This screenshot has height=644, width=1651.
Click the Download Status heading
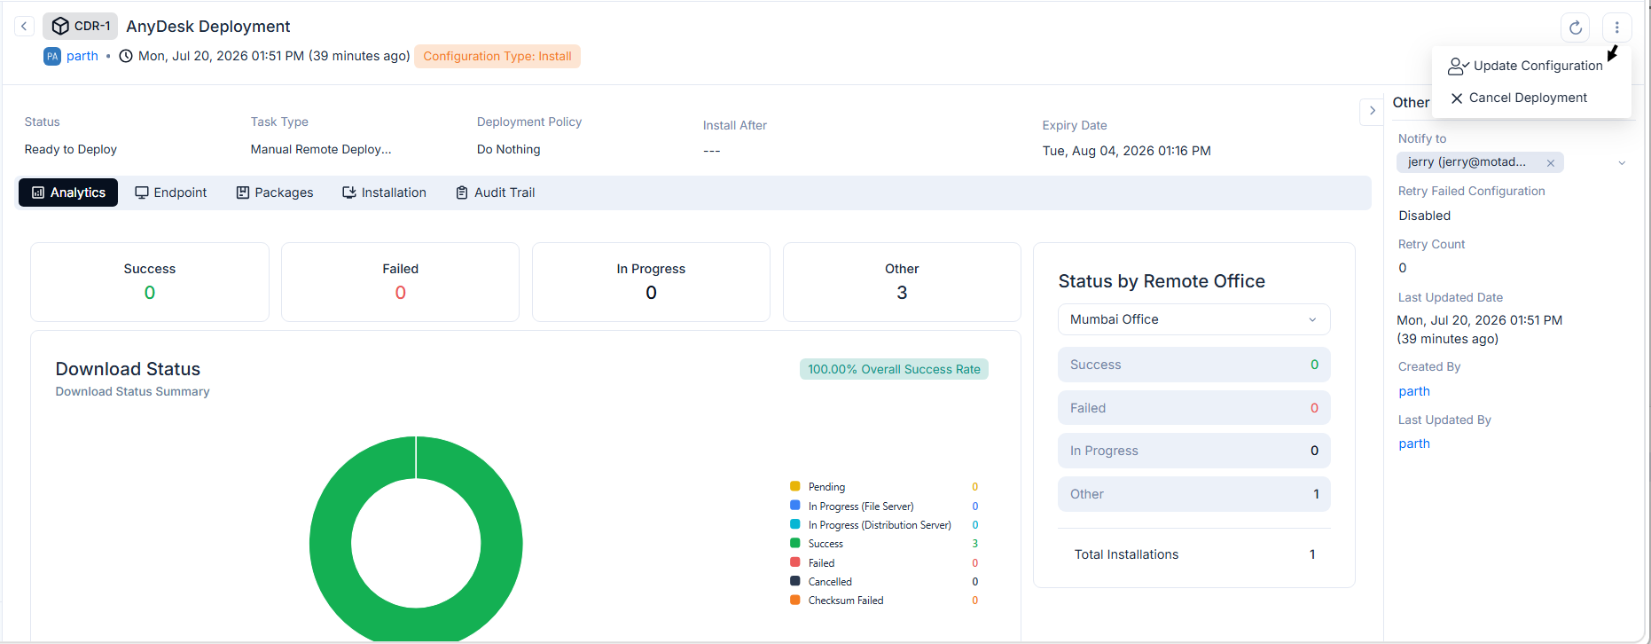pyautogui.click(x=128, y=369)
